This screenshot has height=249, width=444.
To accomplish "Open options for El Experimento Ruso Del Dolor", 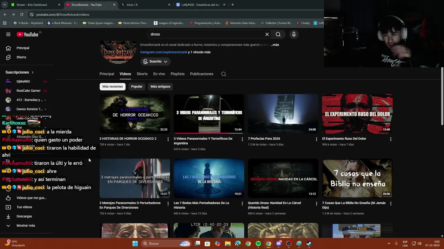I will tap(391, 139).
